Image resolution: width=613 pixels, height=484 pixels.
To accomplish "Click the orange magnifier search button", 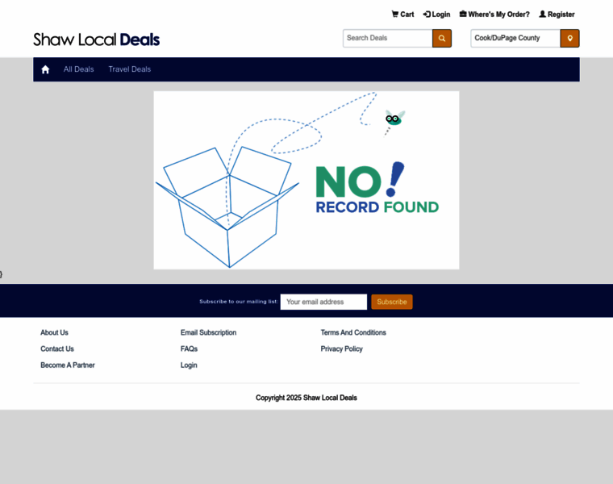I will coord(442,38).
